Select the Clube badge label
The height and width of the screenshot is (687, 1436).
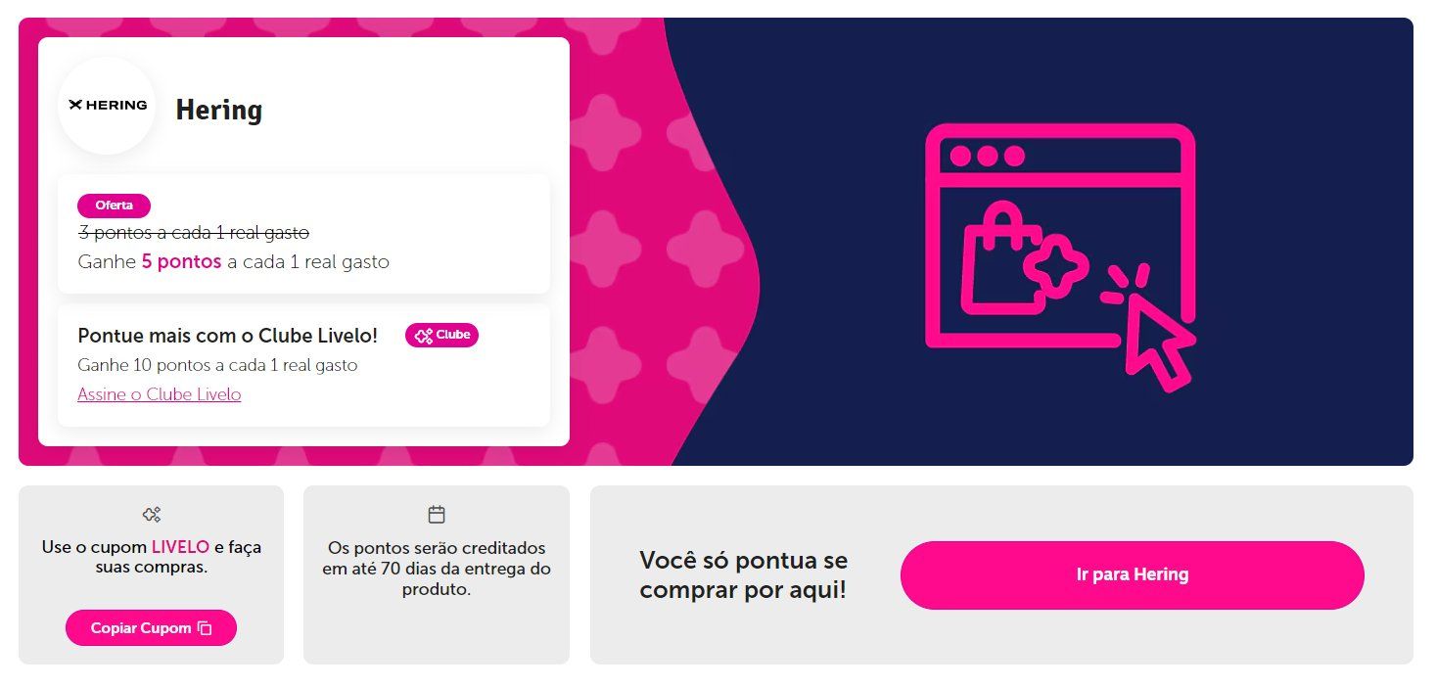click(442, 336)
